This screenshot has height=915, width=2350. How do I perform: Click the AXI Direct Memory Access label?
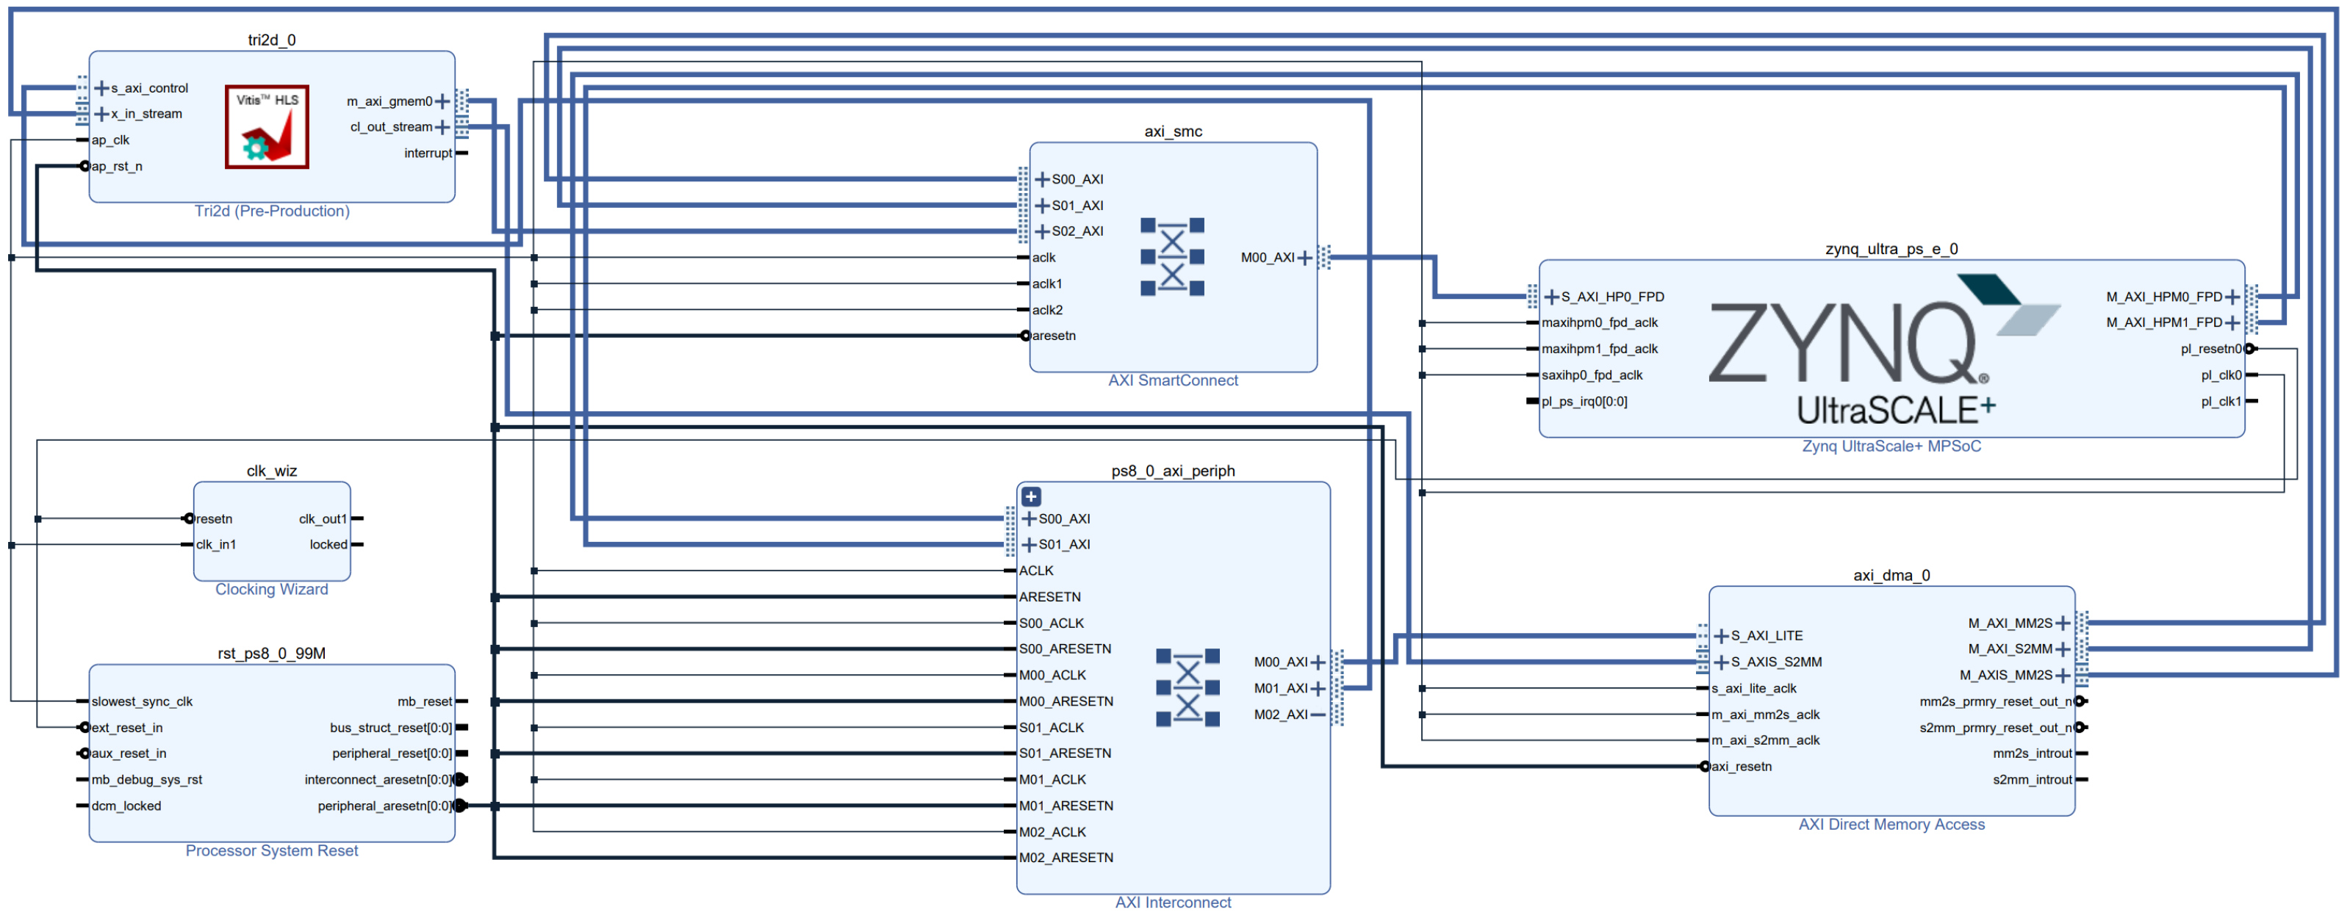[1891, 825]
